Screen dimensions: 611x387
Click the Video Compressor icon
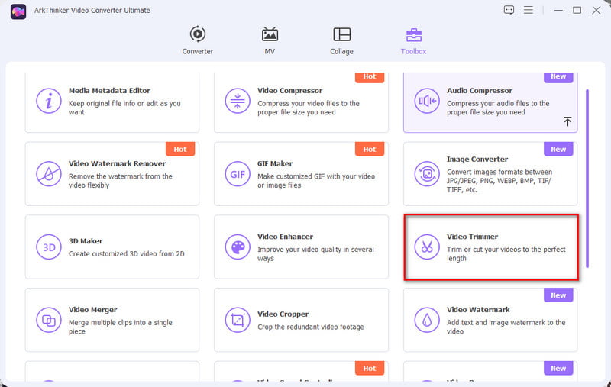click(x=238, y=101)
